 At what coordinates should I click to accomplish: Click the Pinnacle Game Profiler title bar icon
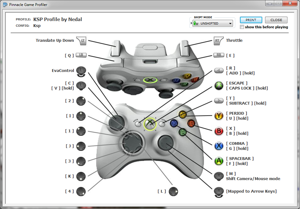pos(5,5)
